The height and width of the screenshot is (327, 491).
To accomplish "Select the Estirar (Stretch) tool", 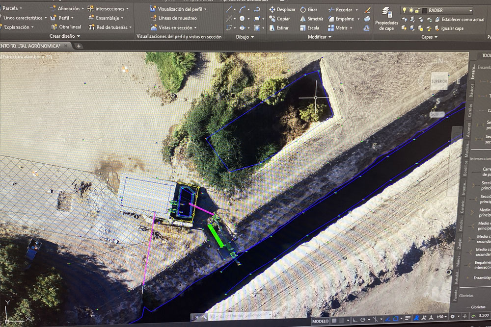I will 272,28.
